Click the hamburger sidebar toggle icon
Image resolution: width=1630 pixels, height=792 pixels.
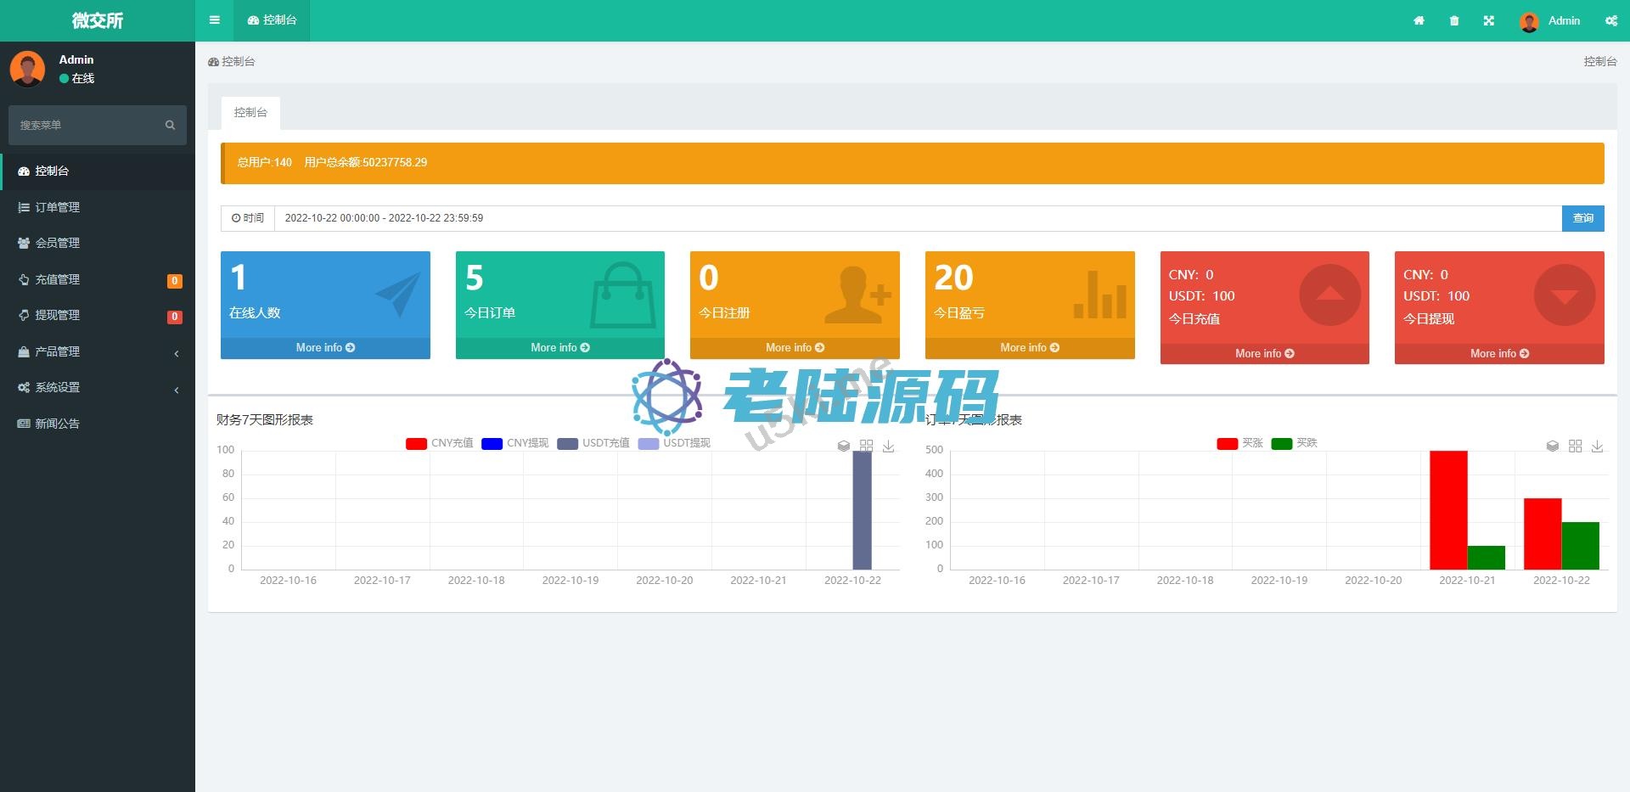[214, 20]
